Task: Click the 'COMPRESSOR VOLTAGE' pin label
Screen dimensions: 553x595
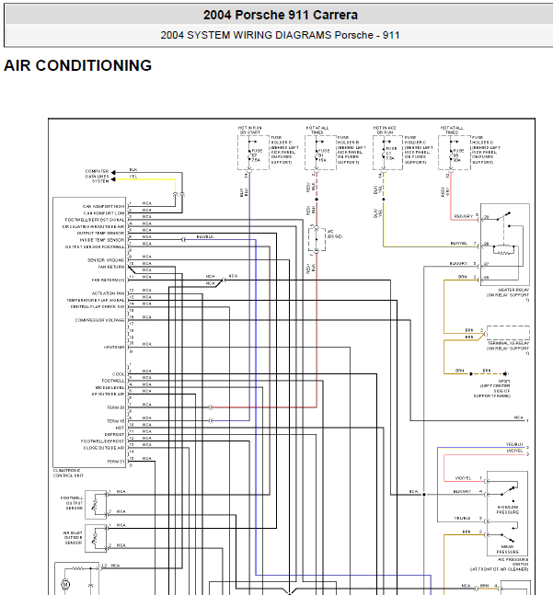Action: pyautogui.click(x=99, y=320)
